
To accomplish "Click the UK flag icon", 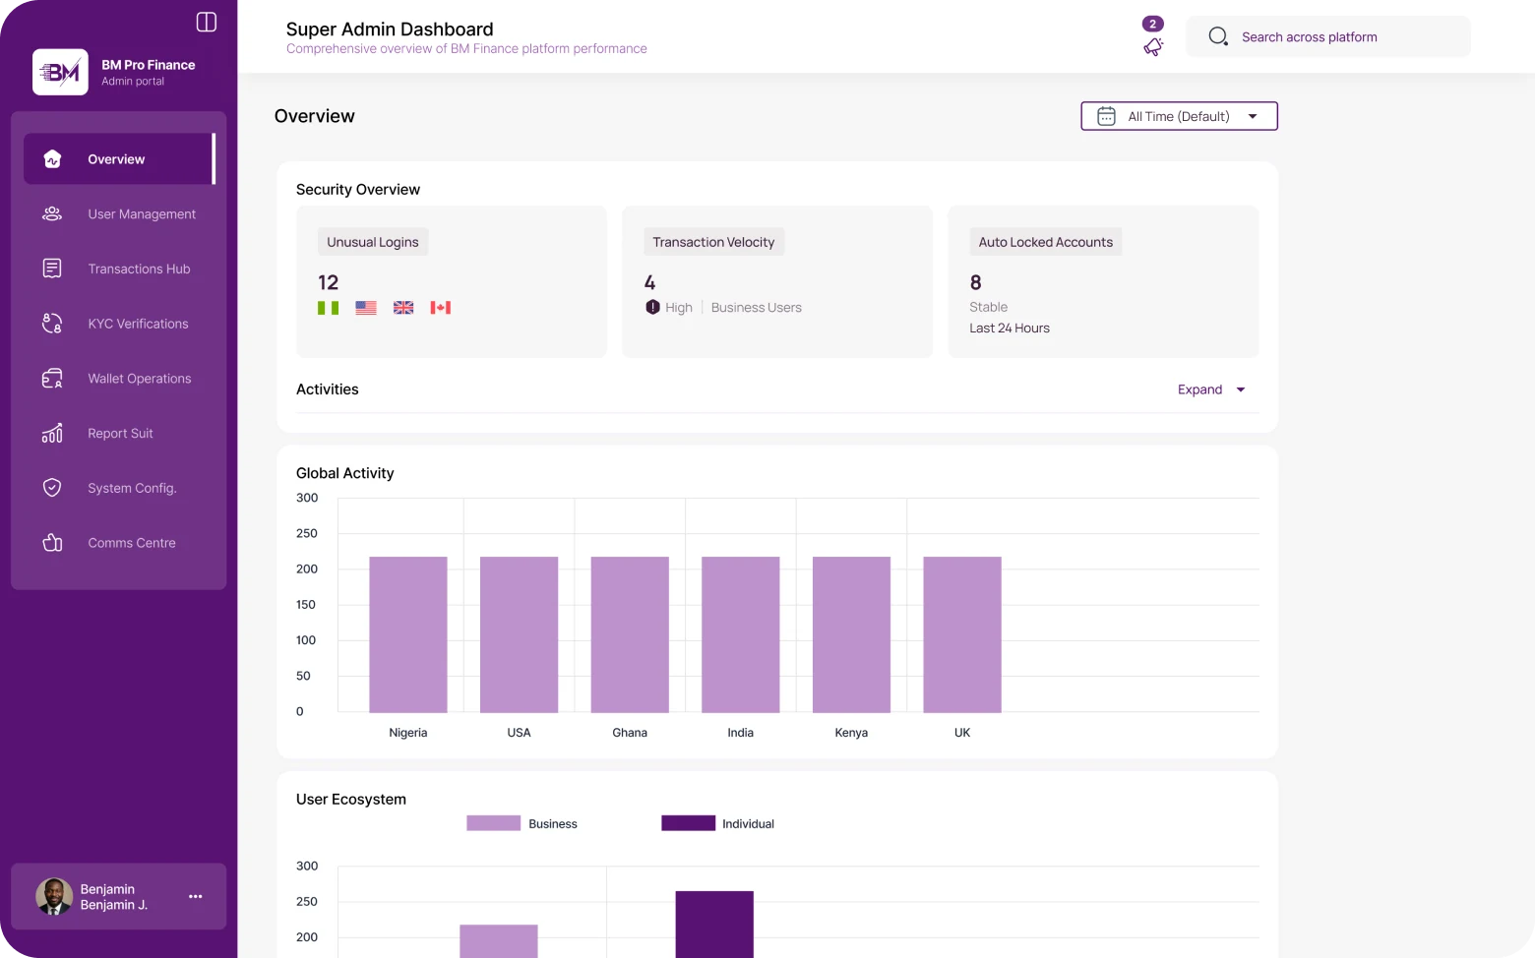I will point(403,308).
